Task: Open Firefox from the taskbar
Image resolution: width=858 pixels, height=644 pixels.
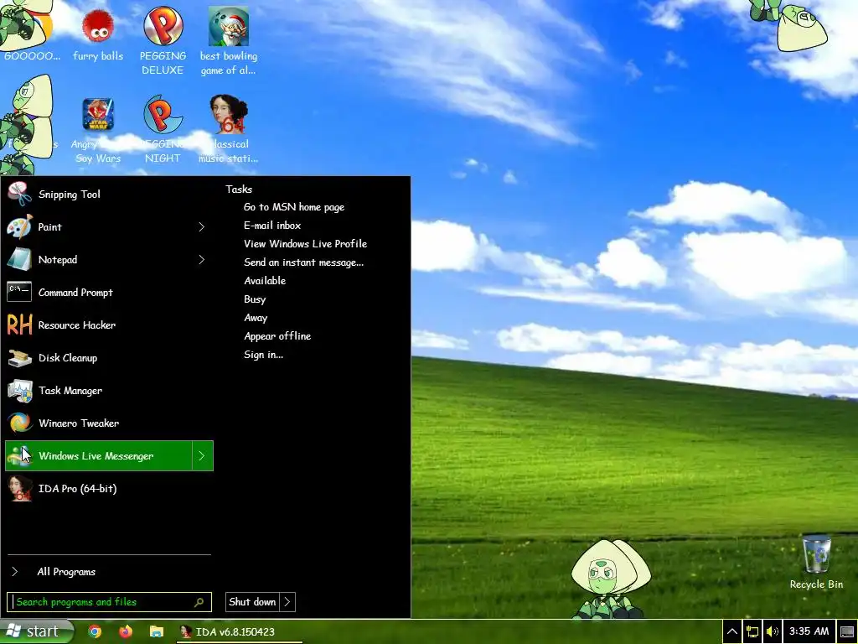Action: tap(126, 631)
